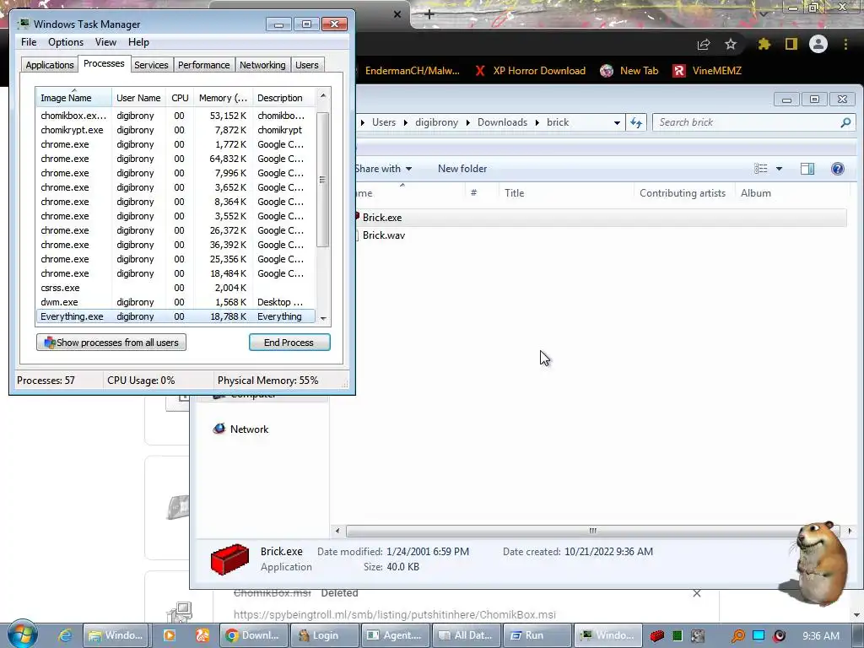864x648 pixels.
Task: Open the view options dropdown arrow
Action: 779,169
